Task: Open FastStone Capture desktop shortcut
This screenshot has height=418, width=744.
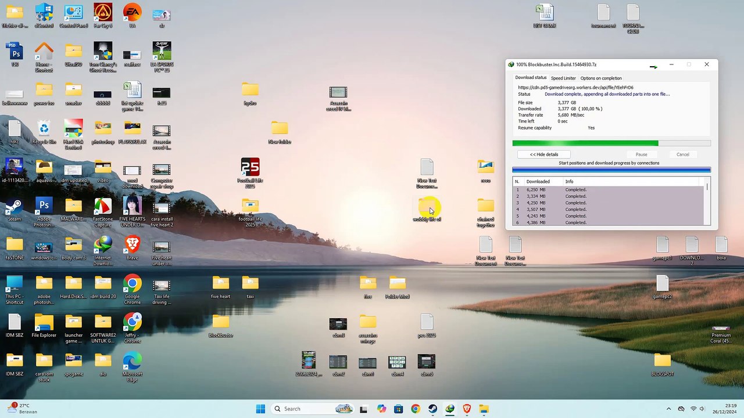Action: tap(103, 212)
